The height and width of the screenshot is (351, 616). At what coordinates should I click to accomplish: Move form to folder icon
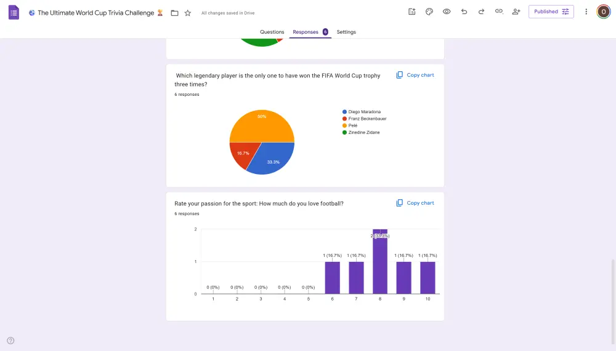(175, 13)
